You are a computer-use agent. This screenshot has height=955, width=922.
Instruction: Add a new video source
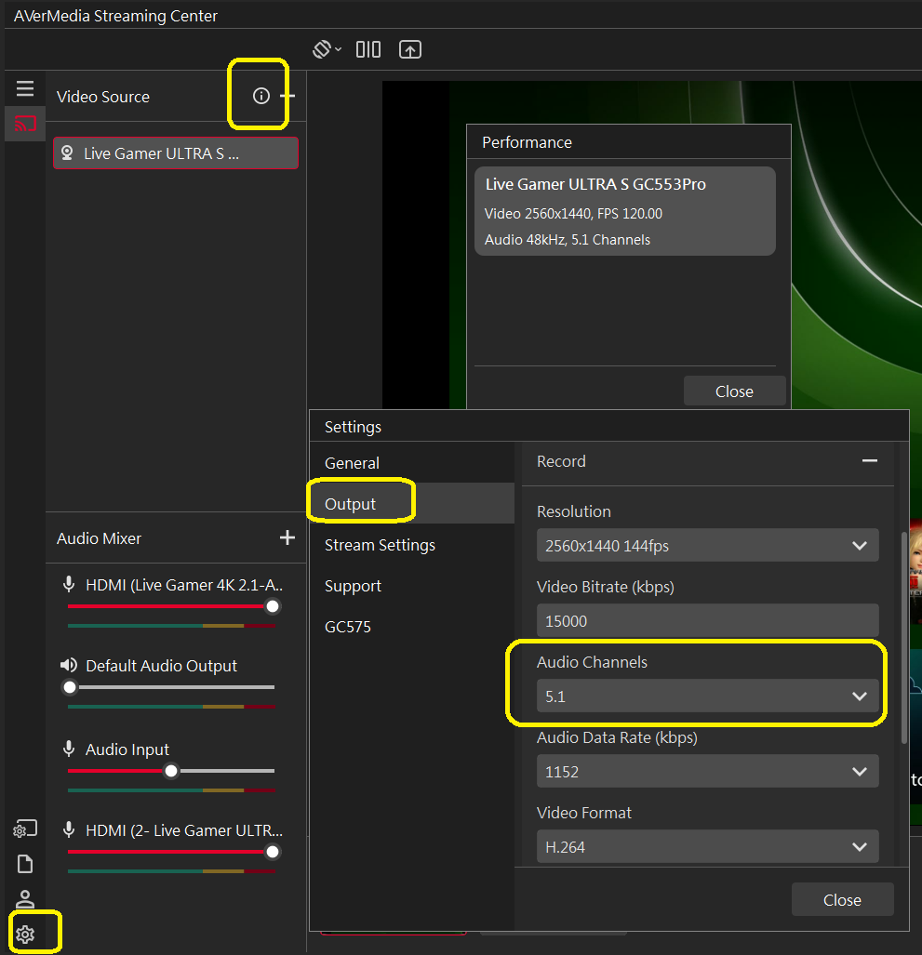pyautogui.click(x=288, y=95)
